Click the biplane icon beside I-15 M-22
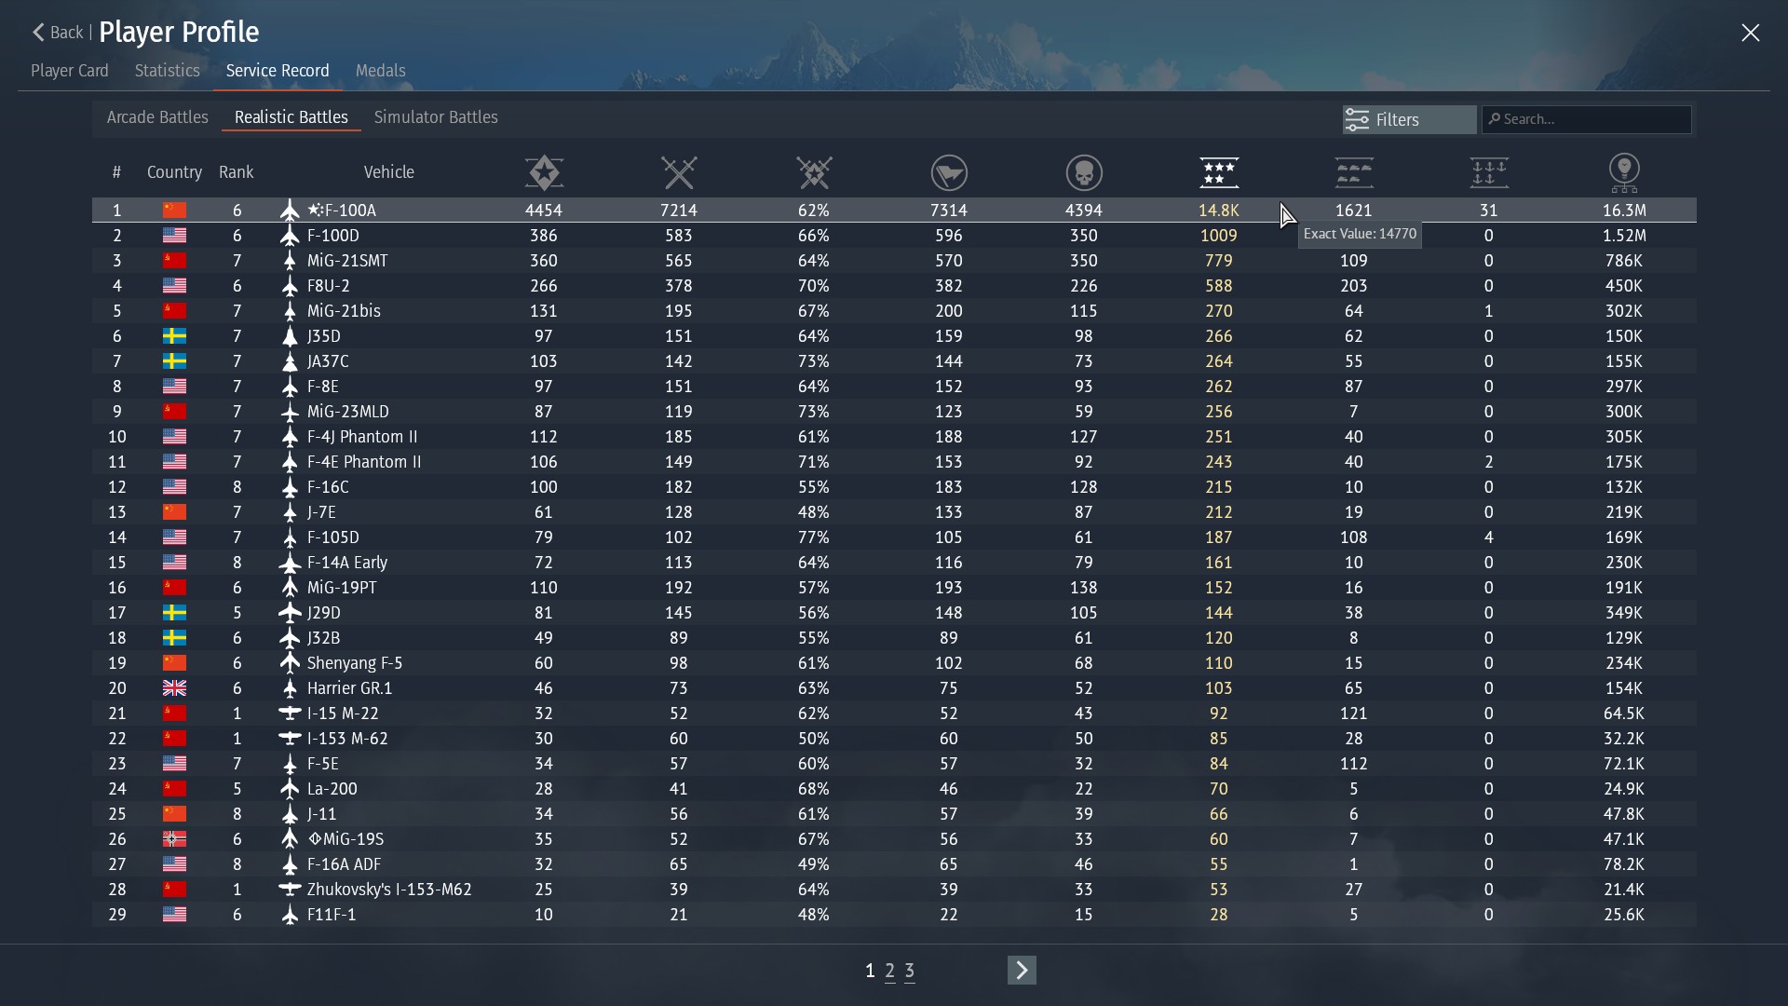The image size is (1788, 1006). 290,714
